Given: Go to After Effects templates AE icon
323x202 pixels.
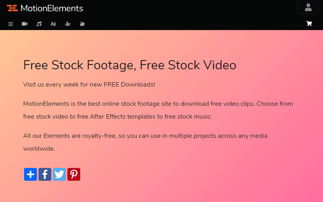Looking at the screenshot, I should [x=53, y=24].
